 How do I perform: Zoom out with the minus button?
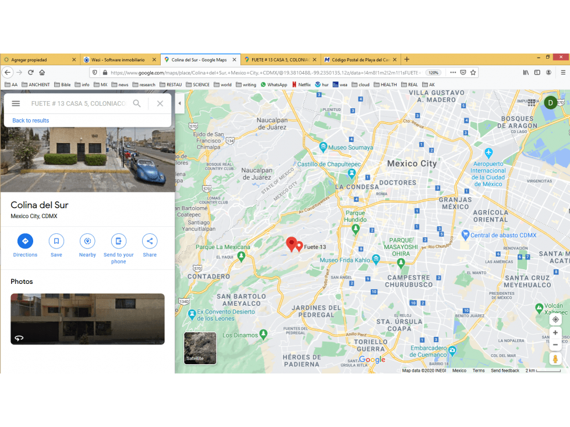(555, 344)
